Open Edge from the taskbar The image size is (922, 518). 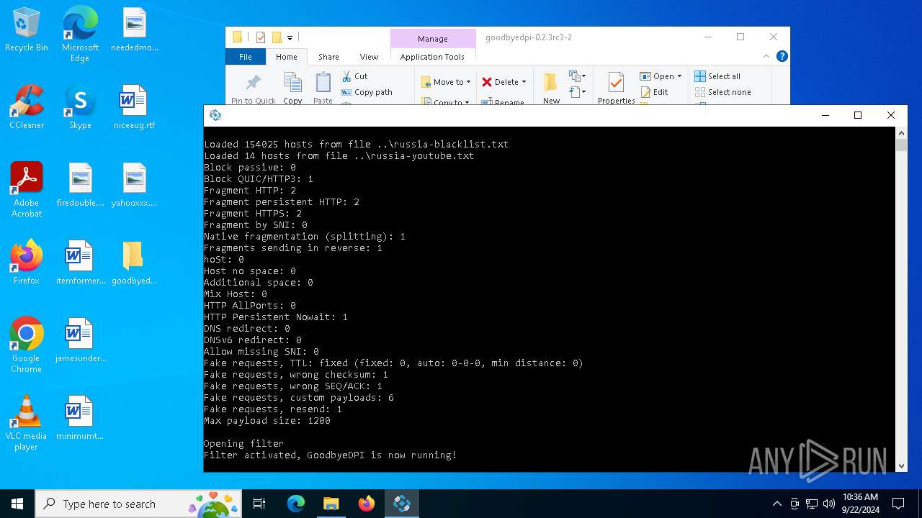click(x=296, y=504)
